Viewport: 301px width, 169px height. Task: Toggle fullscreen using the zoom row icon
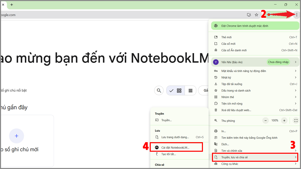click(x=296, y=120)
